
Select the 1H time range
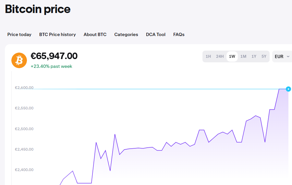[x=208, y=56]
